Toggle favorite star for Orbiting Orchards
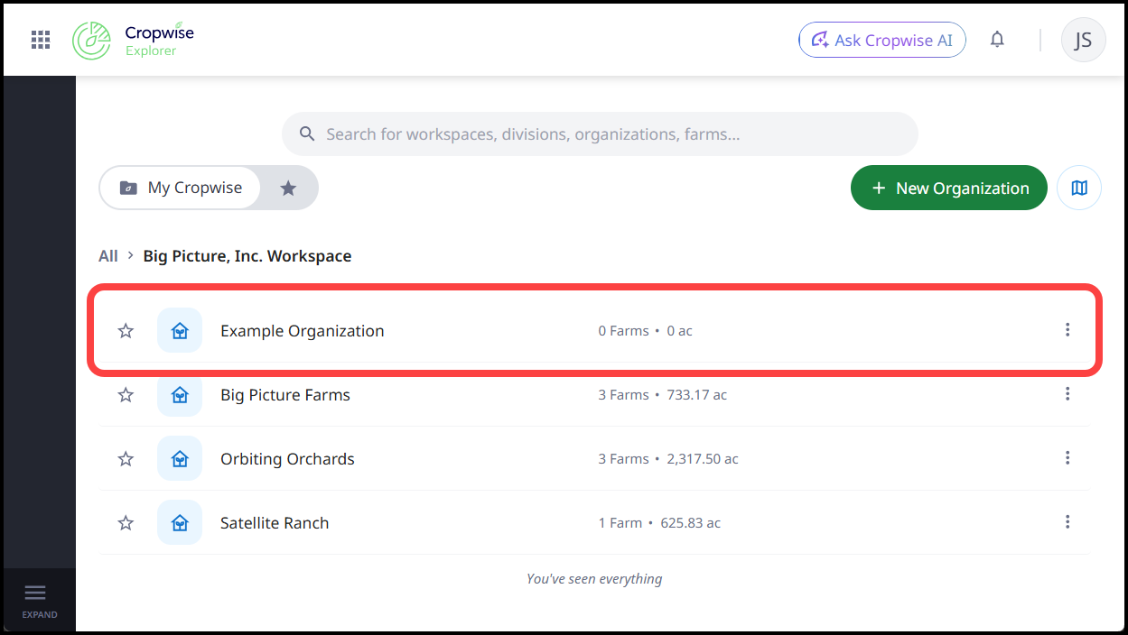 pos(126,459)
